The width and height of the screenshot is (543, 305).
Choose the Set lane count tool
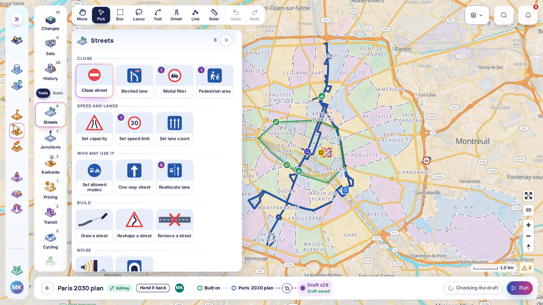point(175,129)
